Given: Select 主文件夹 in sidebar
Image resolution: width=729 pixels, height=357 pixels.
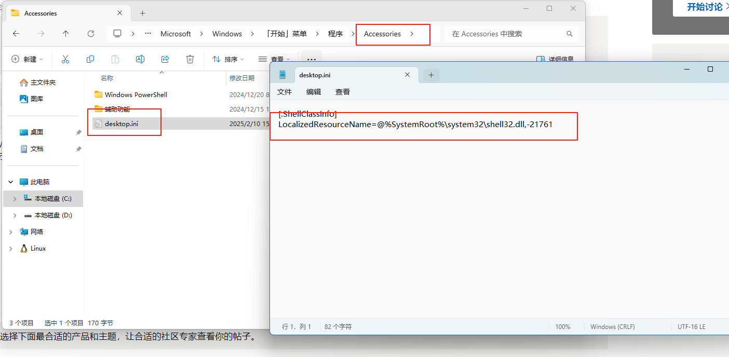Looking at the screenshot, I should pos(43,83).
